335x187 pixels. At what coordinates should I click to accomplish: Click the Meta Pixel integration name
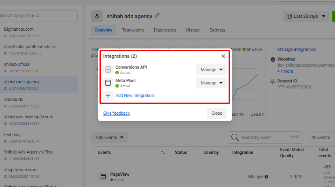[x=125, y=81]
